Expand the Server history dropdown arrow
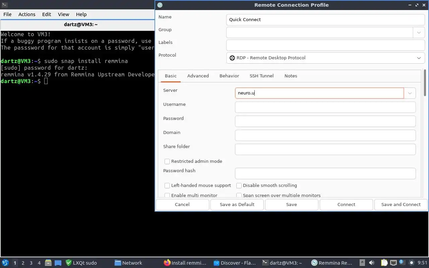Screen dimensions: 429x268 coord(410,93)
